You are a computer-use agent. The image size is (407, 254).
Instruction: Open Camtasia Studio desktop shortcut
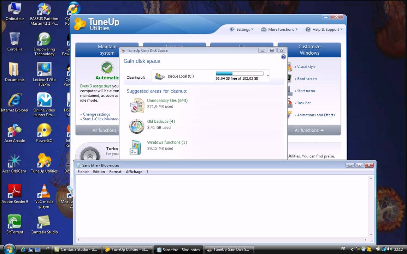coord(44,224)
